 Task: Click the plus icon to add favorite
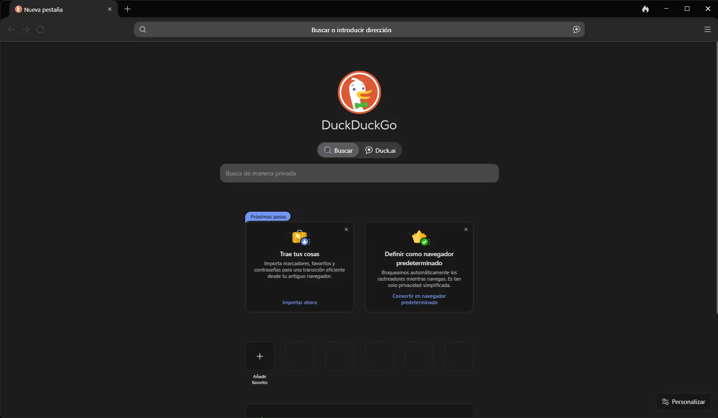[x=260, y=356]
